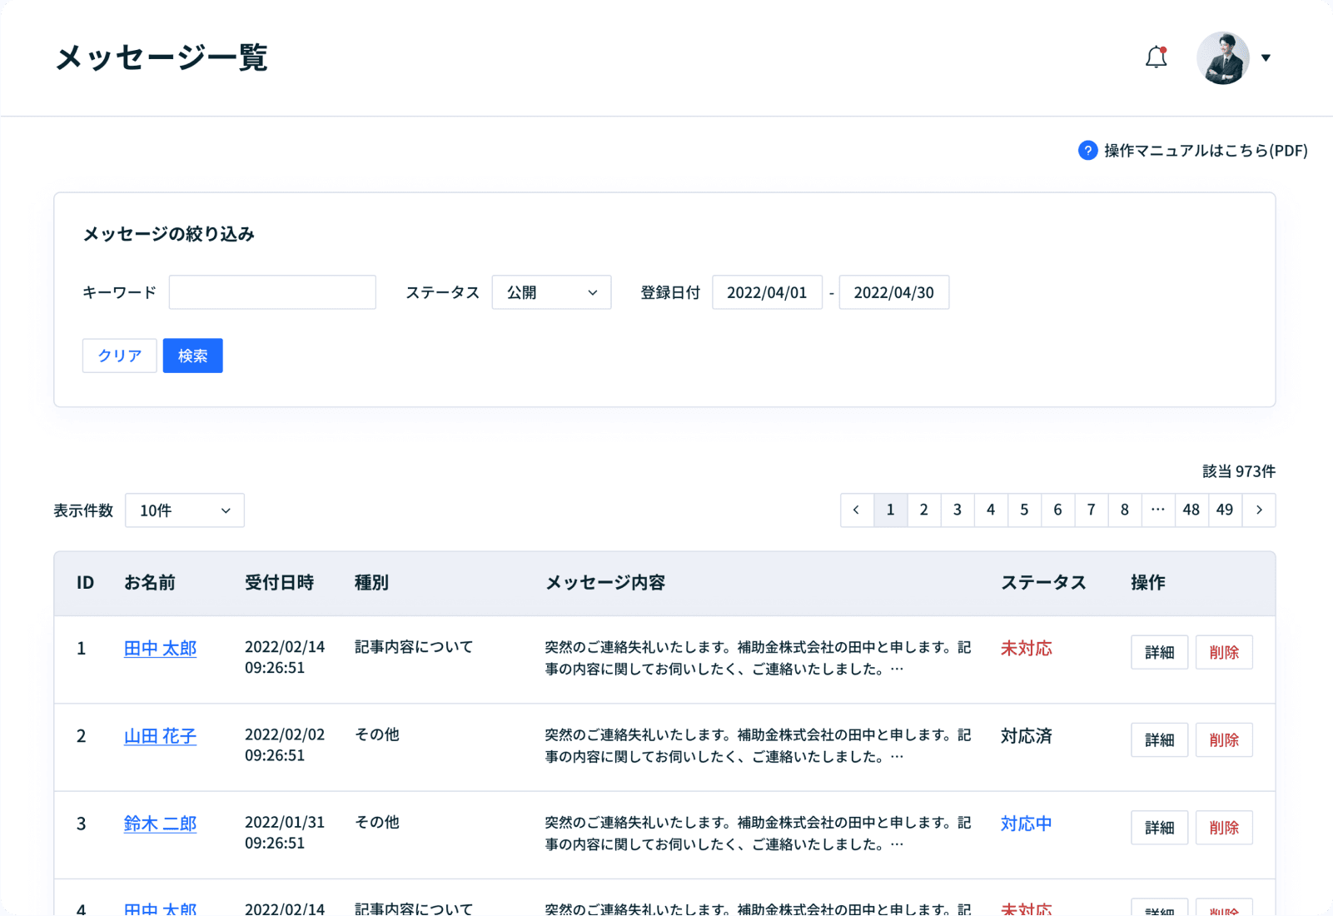Click the blue help question-mark icon
Screen dimensions: 1333x916
click(1087, 151)
